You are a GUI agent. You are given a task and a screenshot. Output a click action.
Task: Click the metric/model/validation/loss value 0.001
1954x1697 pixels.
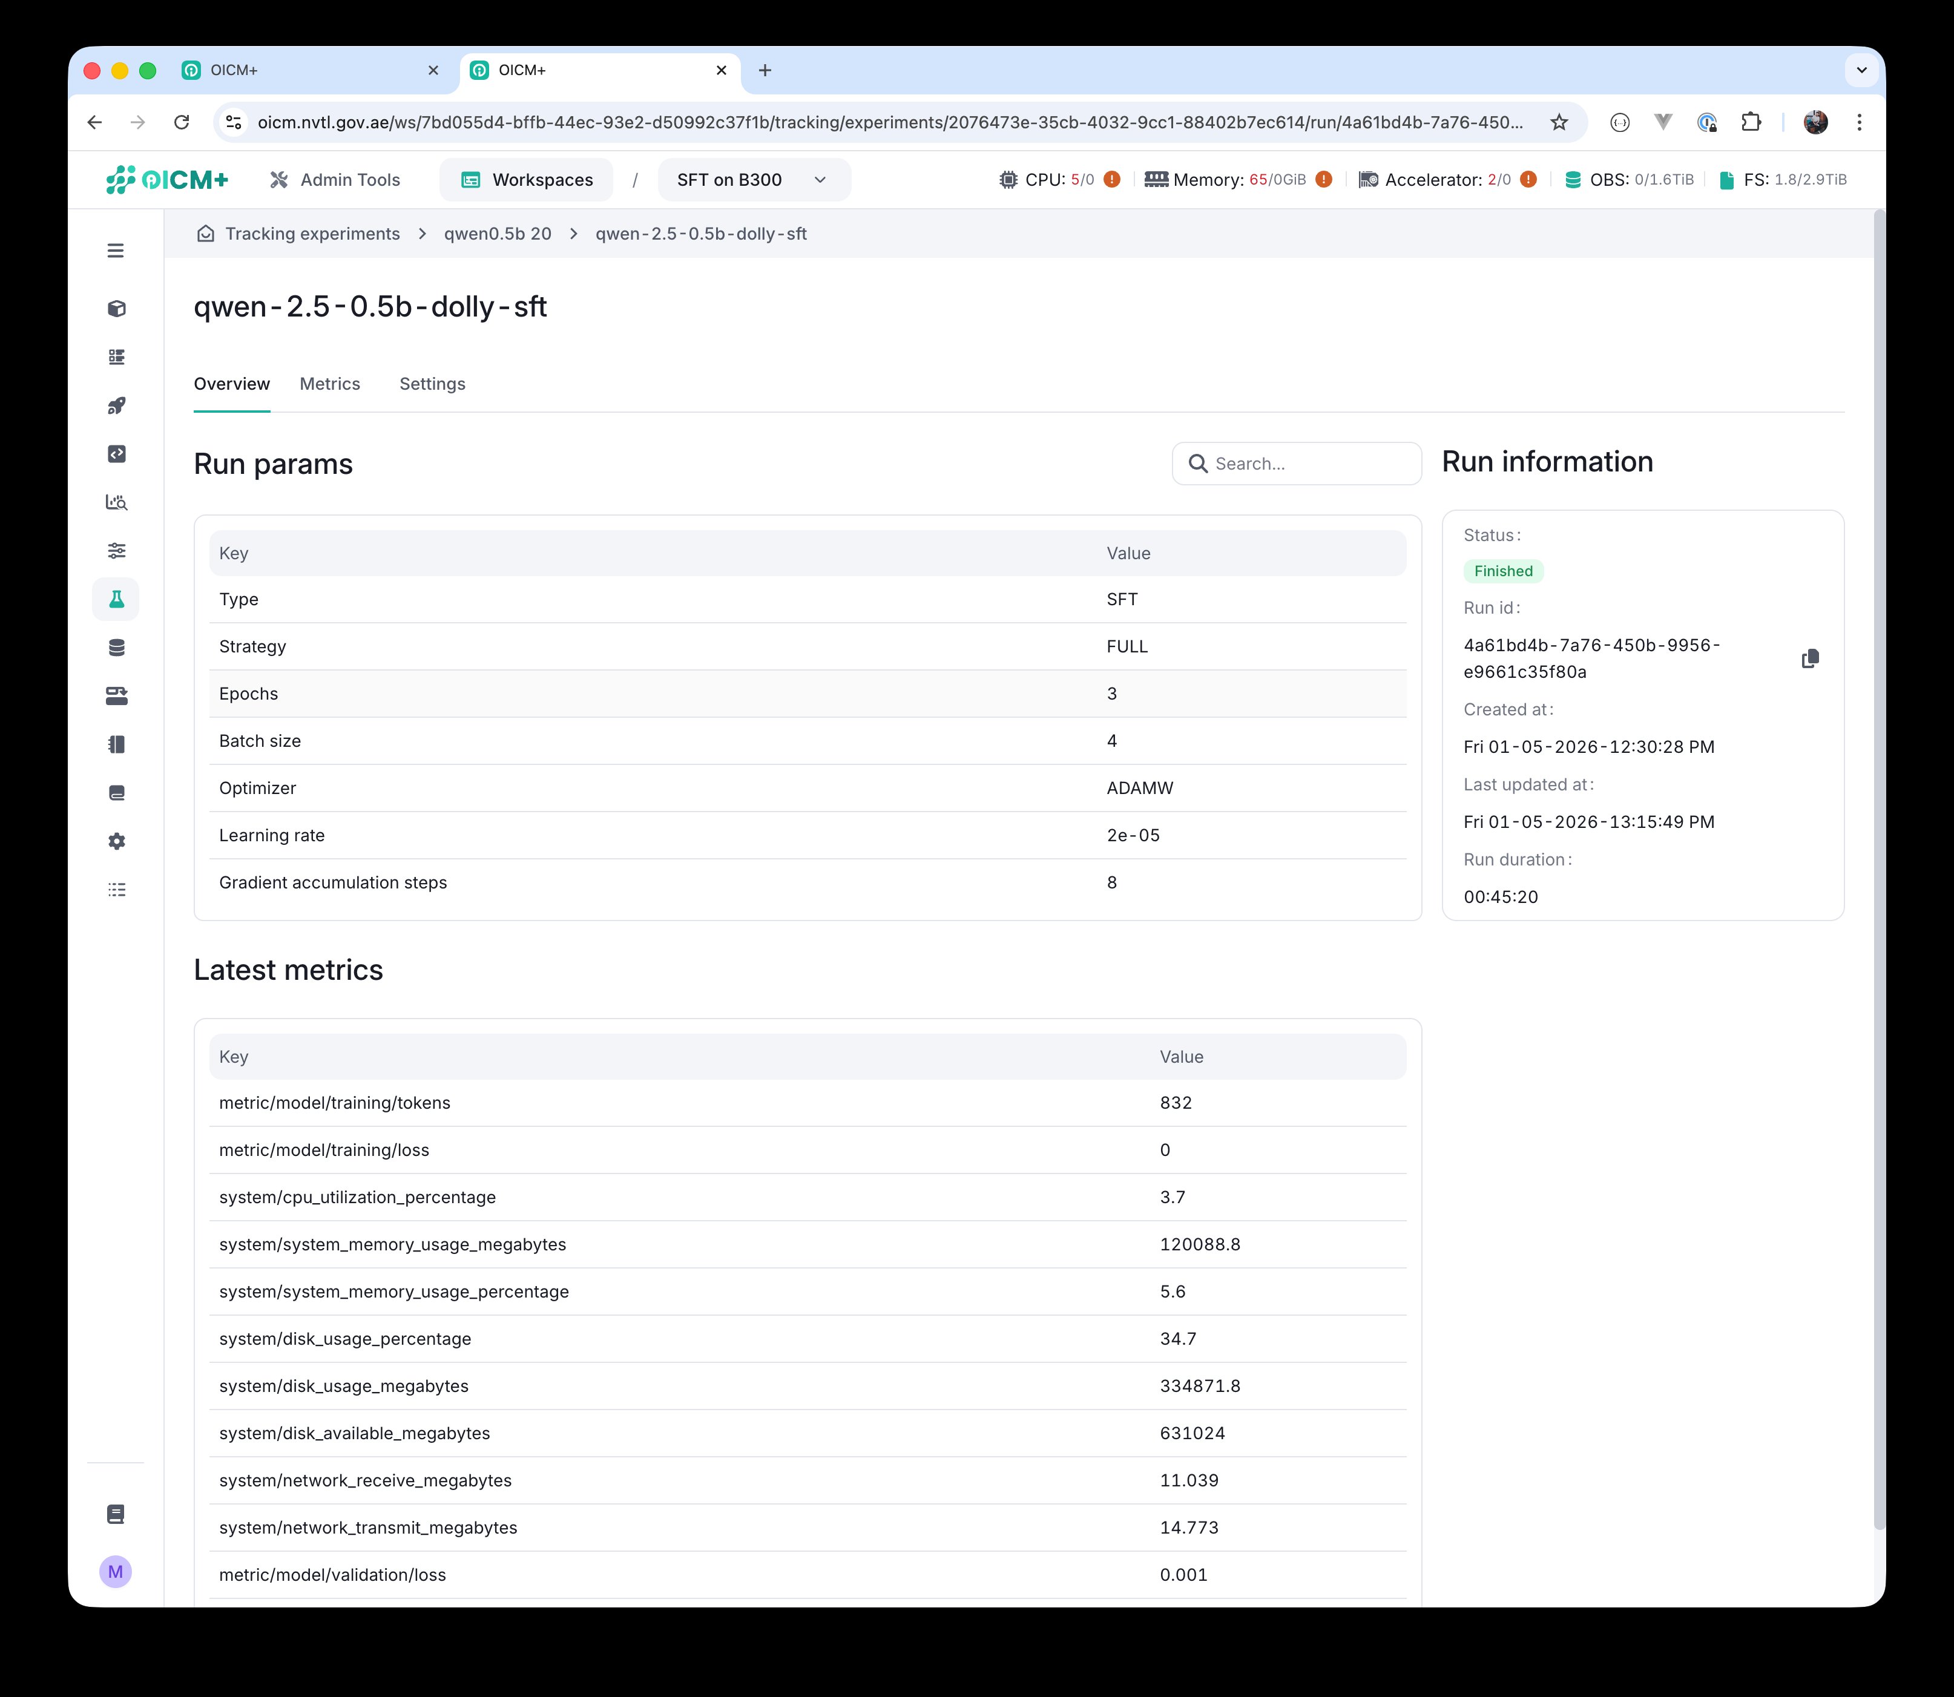(1183, 1575)
